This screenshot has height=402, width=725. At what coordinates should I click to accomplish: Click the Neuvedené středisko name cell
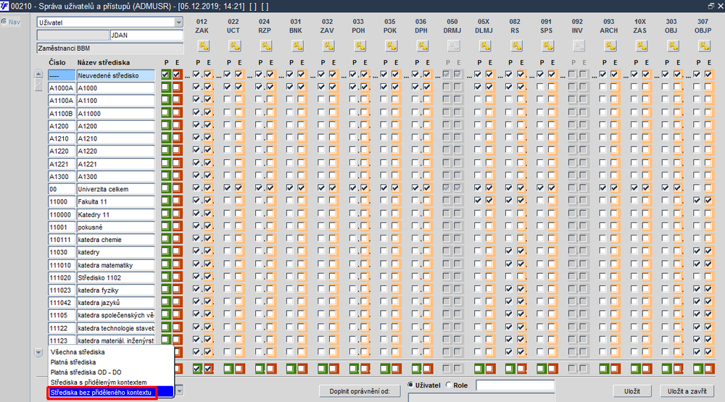click(x=115, y=75)
